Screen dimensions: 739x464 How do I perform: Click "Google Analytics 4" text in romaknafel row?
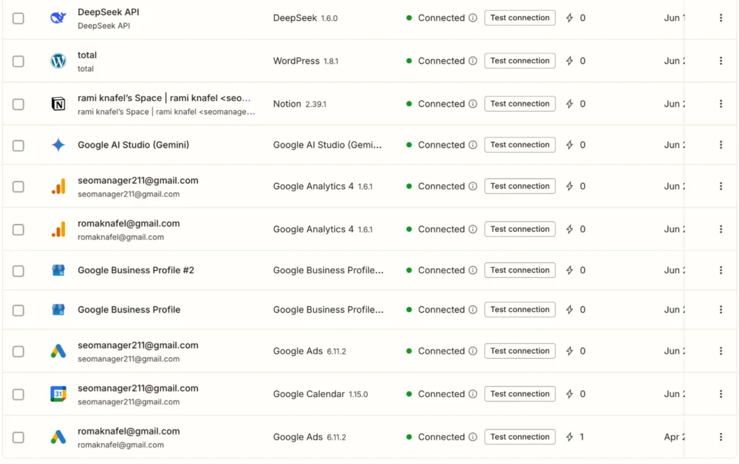click(313, 229)
